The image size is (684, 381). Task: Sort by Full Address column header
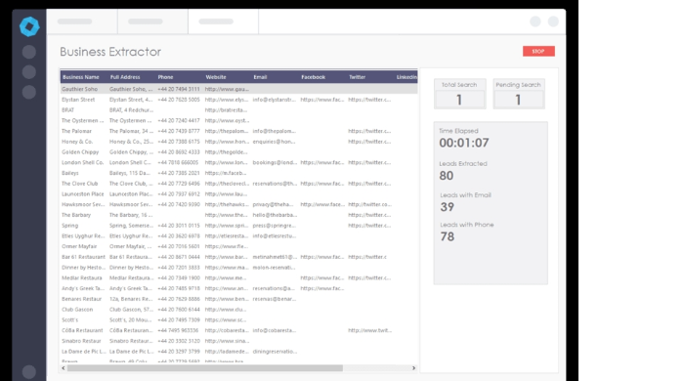click(125, 77)
